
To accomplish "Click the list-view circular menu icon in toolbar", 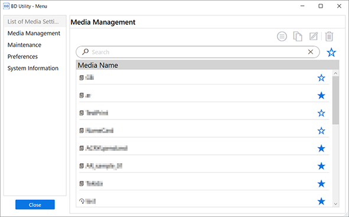I will click(x=282, y=36).
